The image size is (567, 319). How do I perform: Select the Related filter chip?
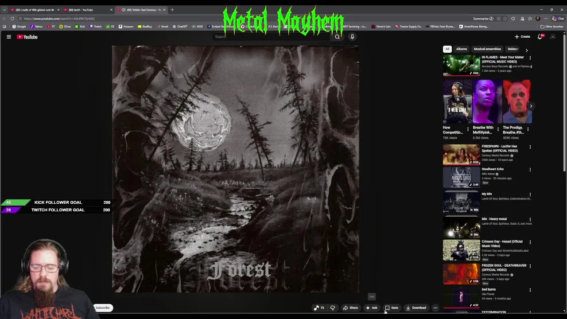[x=513, y=49]
